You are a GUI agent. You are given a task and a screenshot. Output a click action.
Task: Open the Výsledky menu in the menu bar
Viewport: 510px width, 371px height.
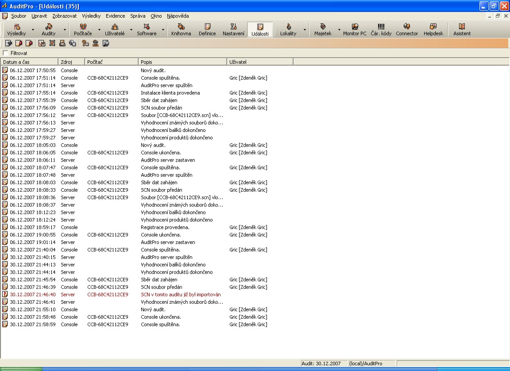91,16
